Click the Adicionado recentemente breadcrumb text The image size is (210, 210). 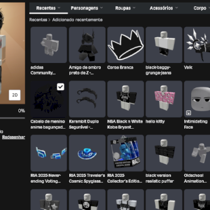77,20
